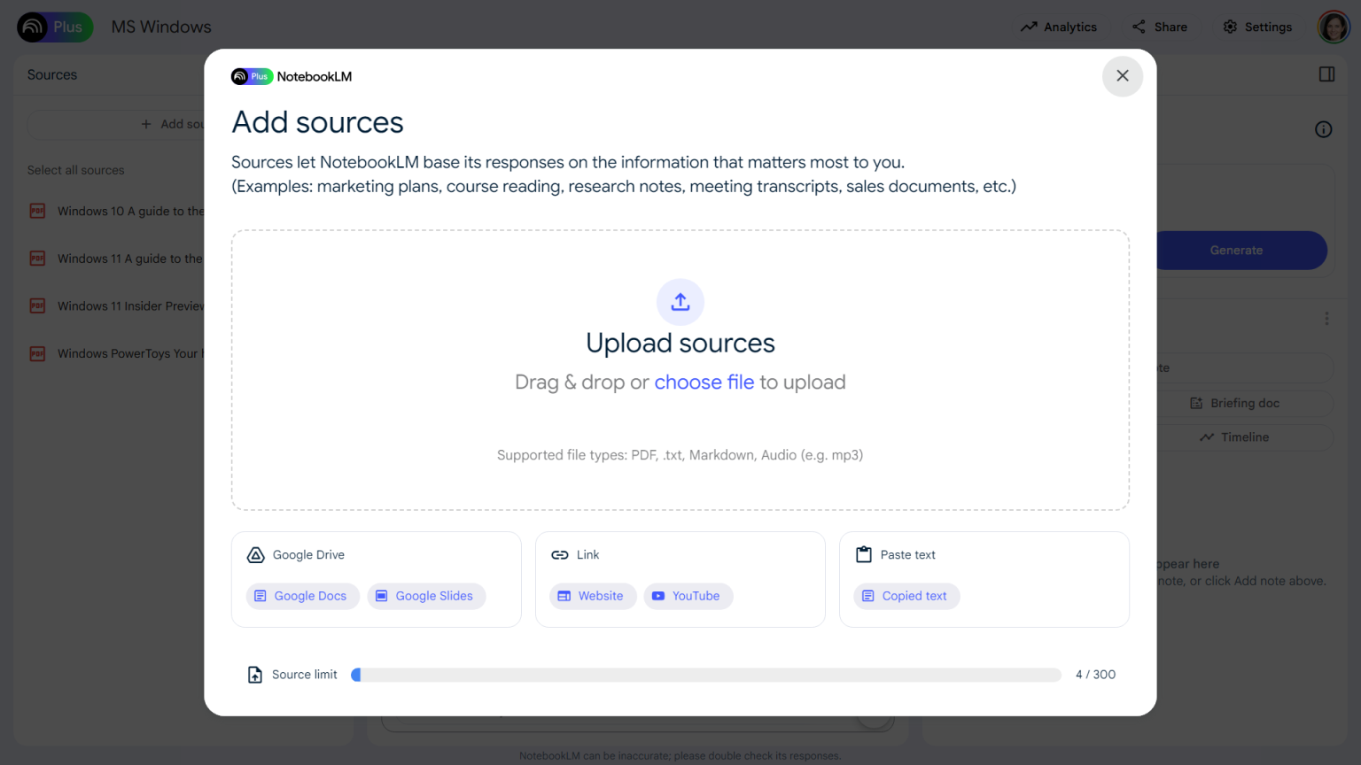Screen dimensions: 1361x765
Task: Click the info icon near Generate
Action: pyautogui.click(x=1323, y=129)
